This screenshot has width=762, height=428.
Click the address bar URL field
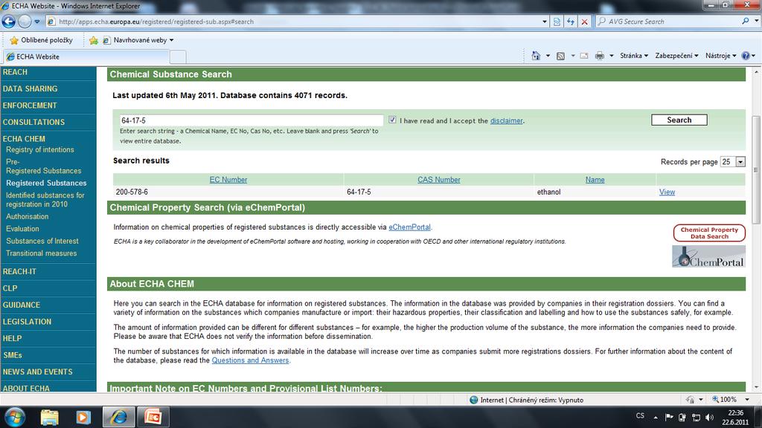click(293, 22)
